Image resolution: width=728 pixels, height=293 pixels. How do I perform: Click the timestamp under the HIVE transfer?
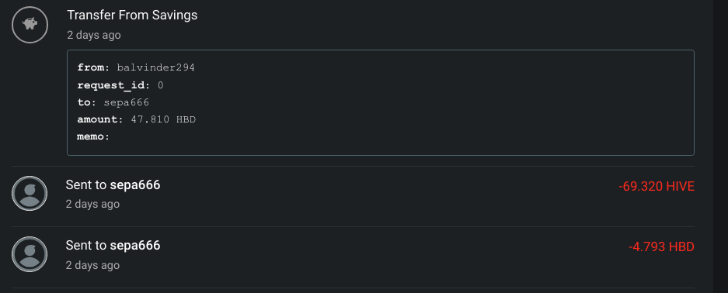[x=93, y=204]
